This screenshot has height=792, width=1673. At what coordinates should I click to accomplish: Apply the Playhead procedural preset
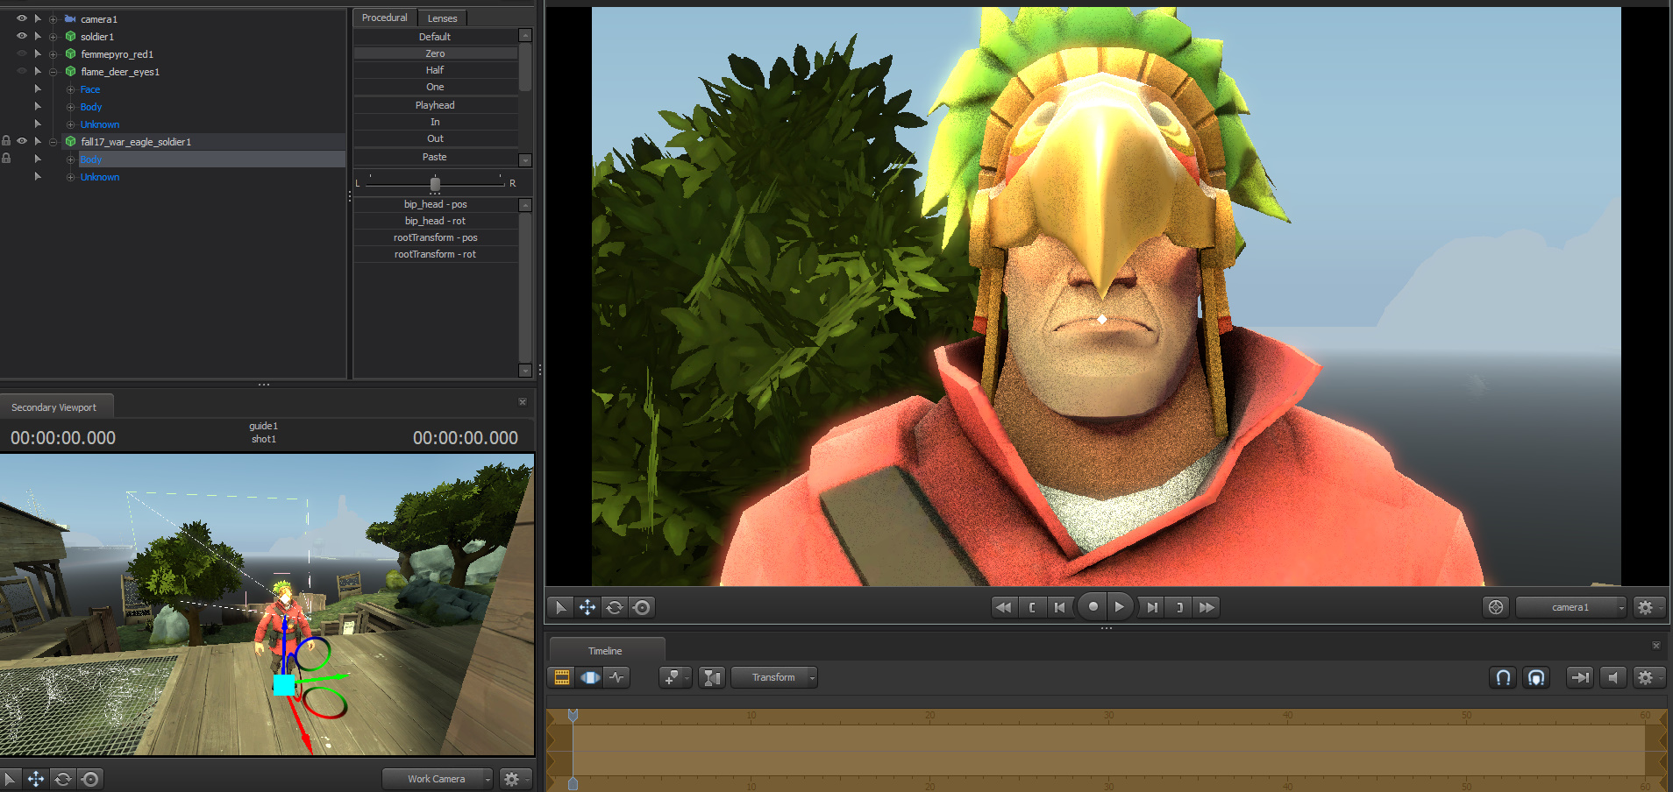(x=435, y=105)
